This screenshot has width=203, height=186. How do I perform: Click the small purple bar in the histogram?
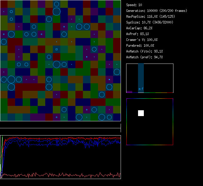tap(129, 92)
